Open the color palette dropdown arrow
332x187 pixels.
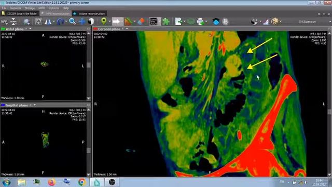[281, 21]
